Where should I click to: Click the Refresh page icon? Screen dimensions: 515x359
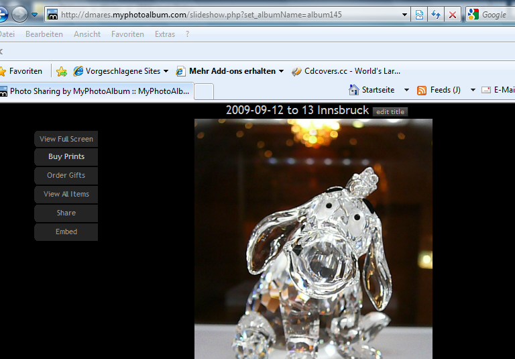(x=436, y=14)
